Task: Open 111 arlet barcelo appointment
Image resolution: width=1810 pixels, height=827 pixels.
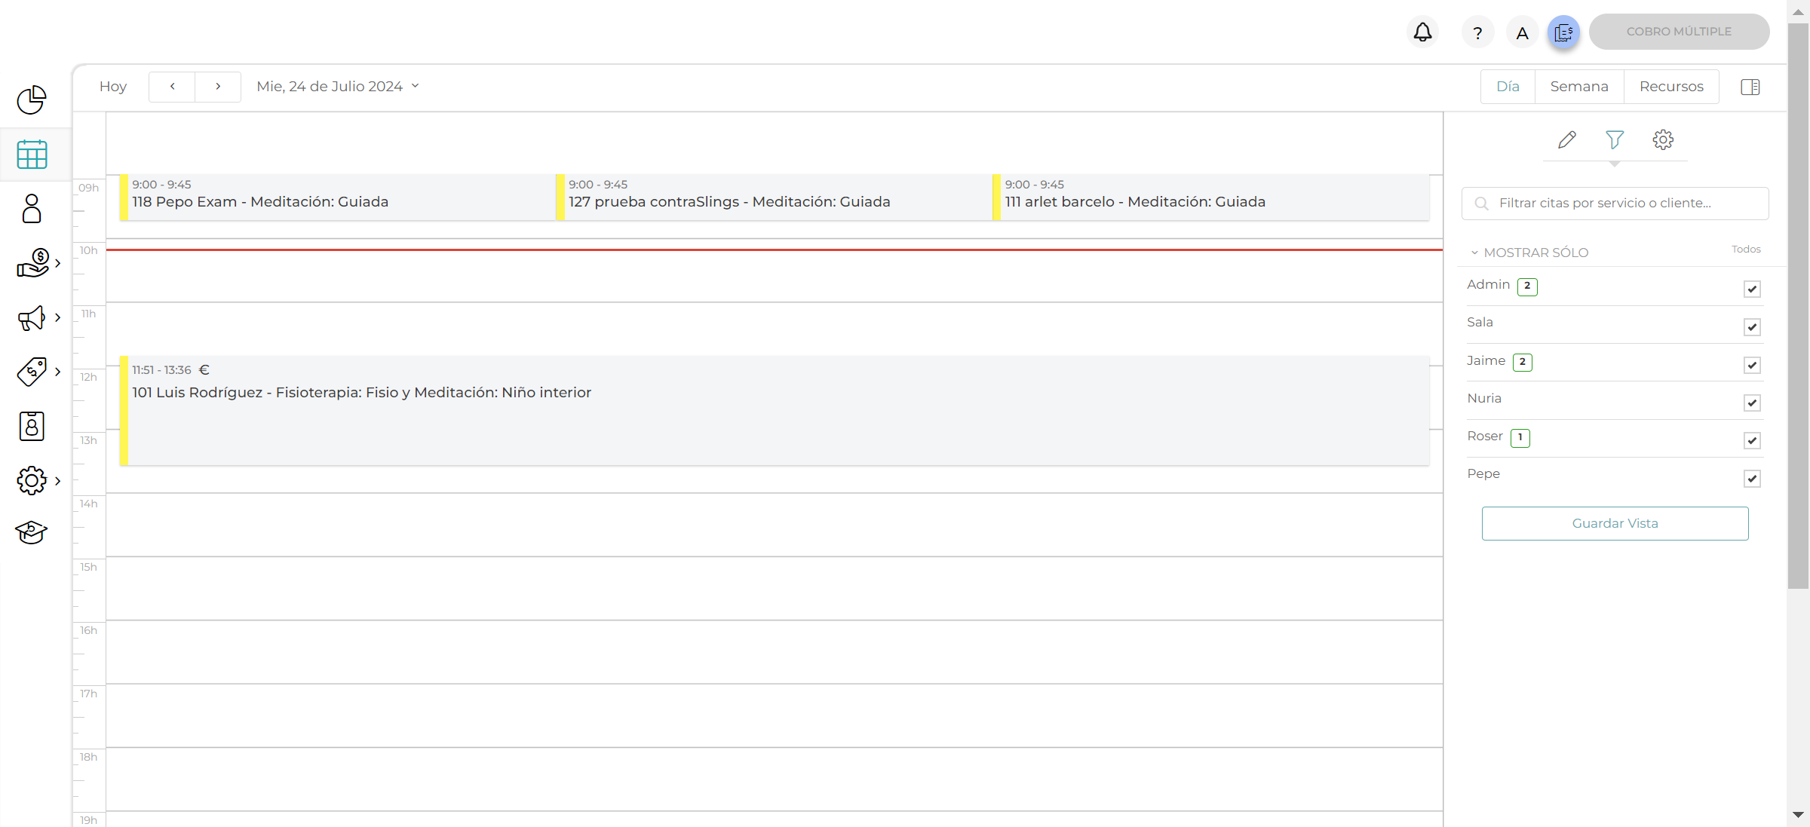Action: coord(1210,197)
